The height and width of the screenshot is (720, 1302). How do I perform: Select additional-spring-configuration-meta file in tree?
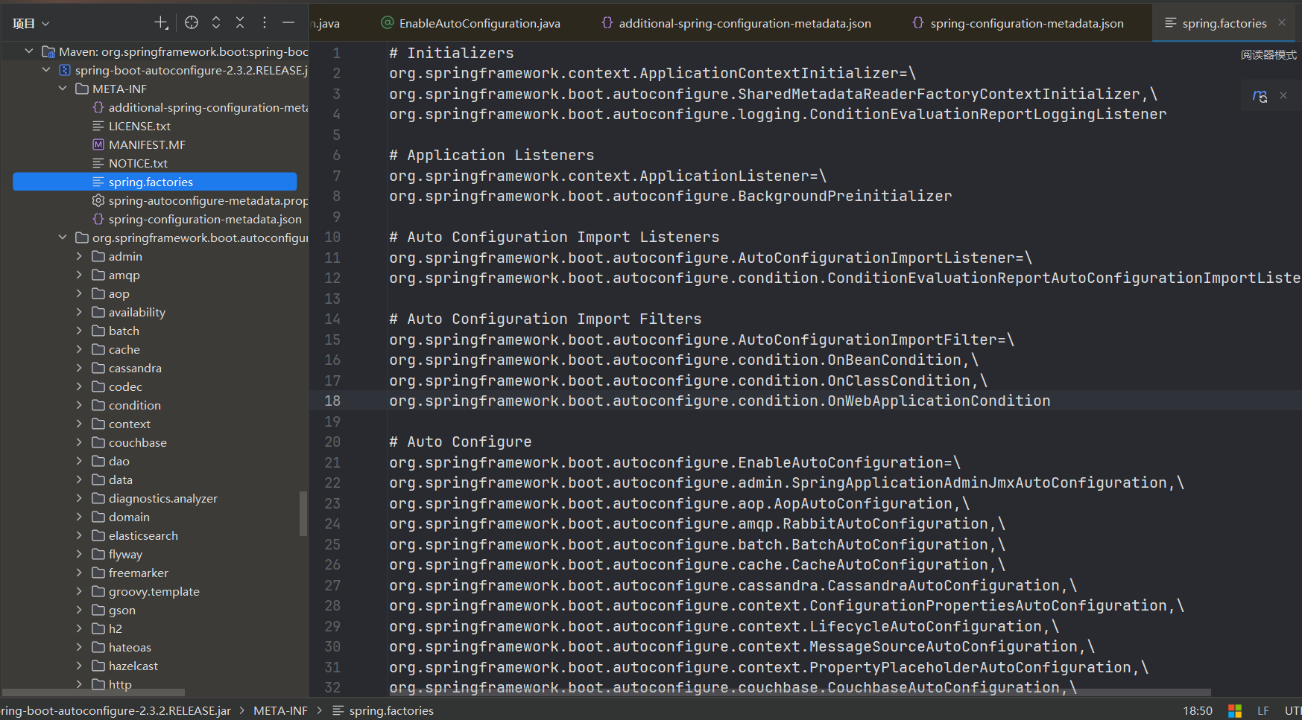pos(200,107)
